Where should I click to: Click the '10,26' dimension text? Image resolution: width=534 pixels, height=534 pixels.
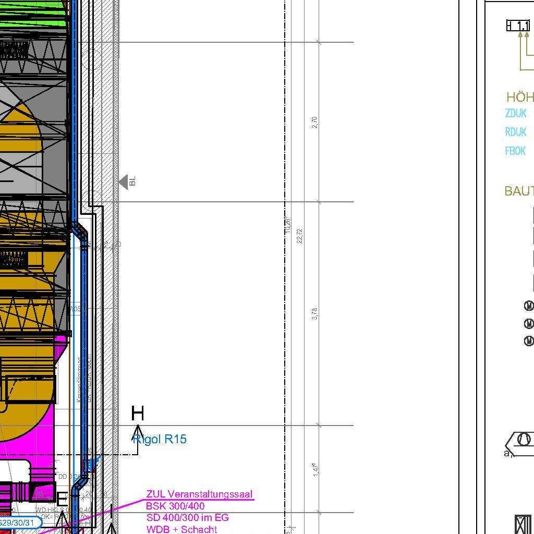click(288, 225)
